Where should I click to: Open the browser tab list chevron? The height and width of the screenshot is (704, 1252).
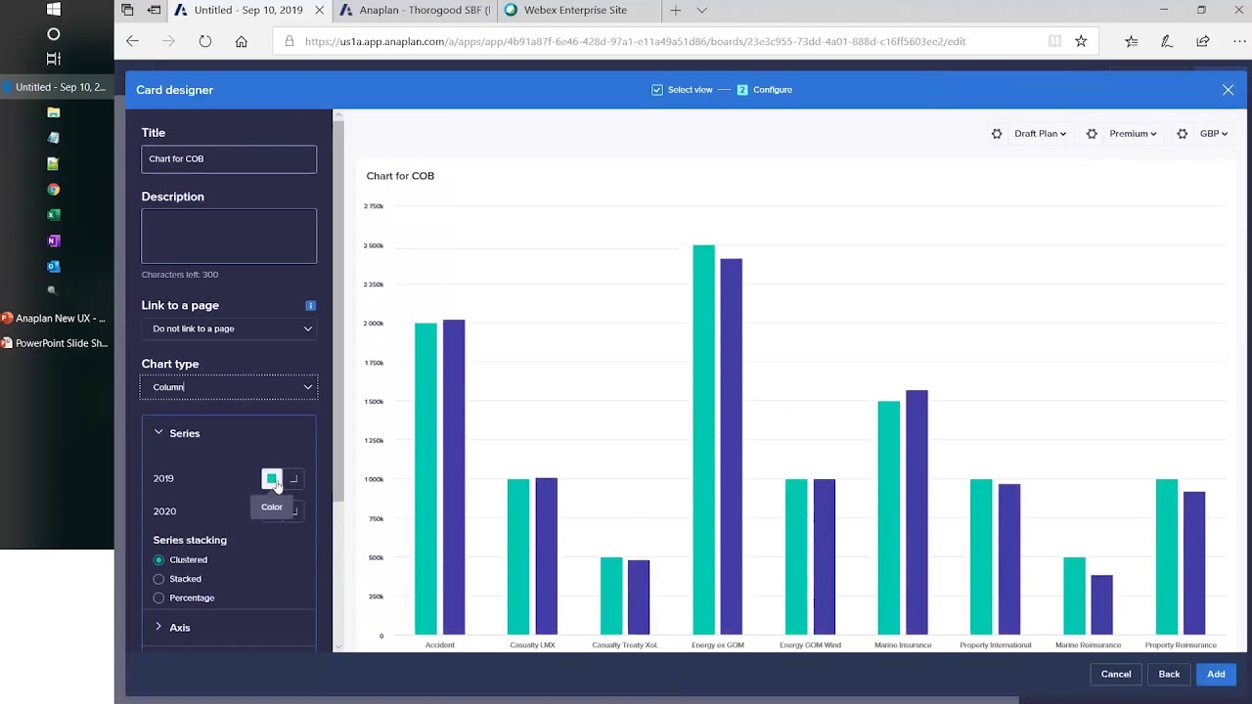click(x=701, y=10)
